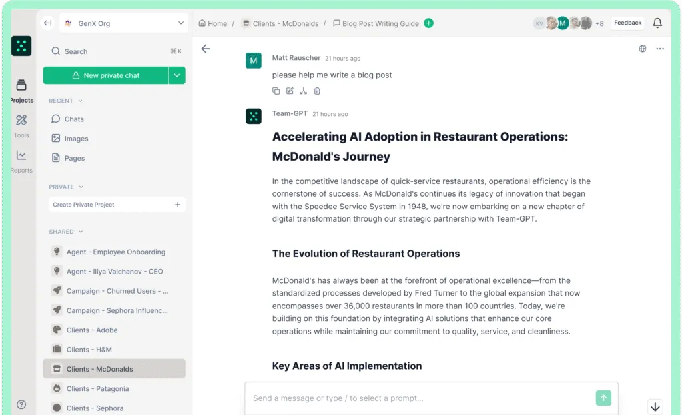This screenshot has height=415, width=682.
Task: Open Campaign - Churned Users project
Action: [x=115, y=291]
